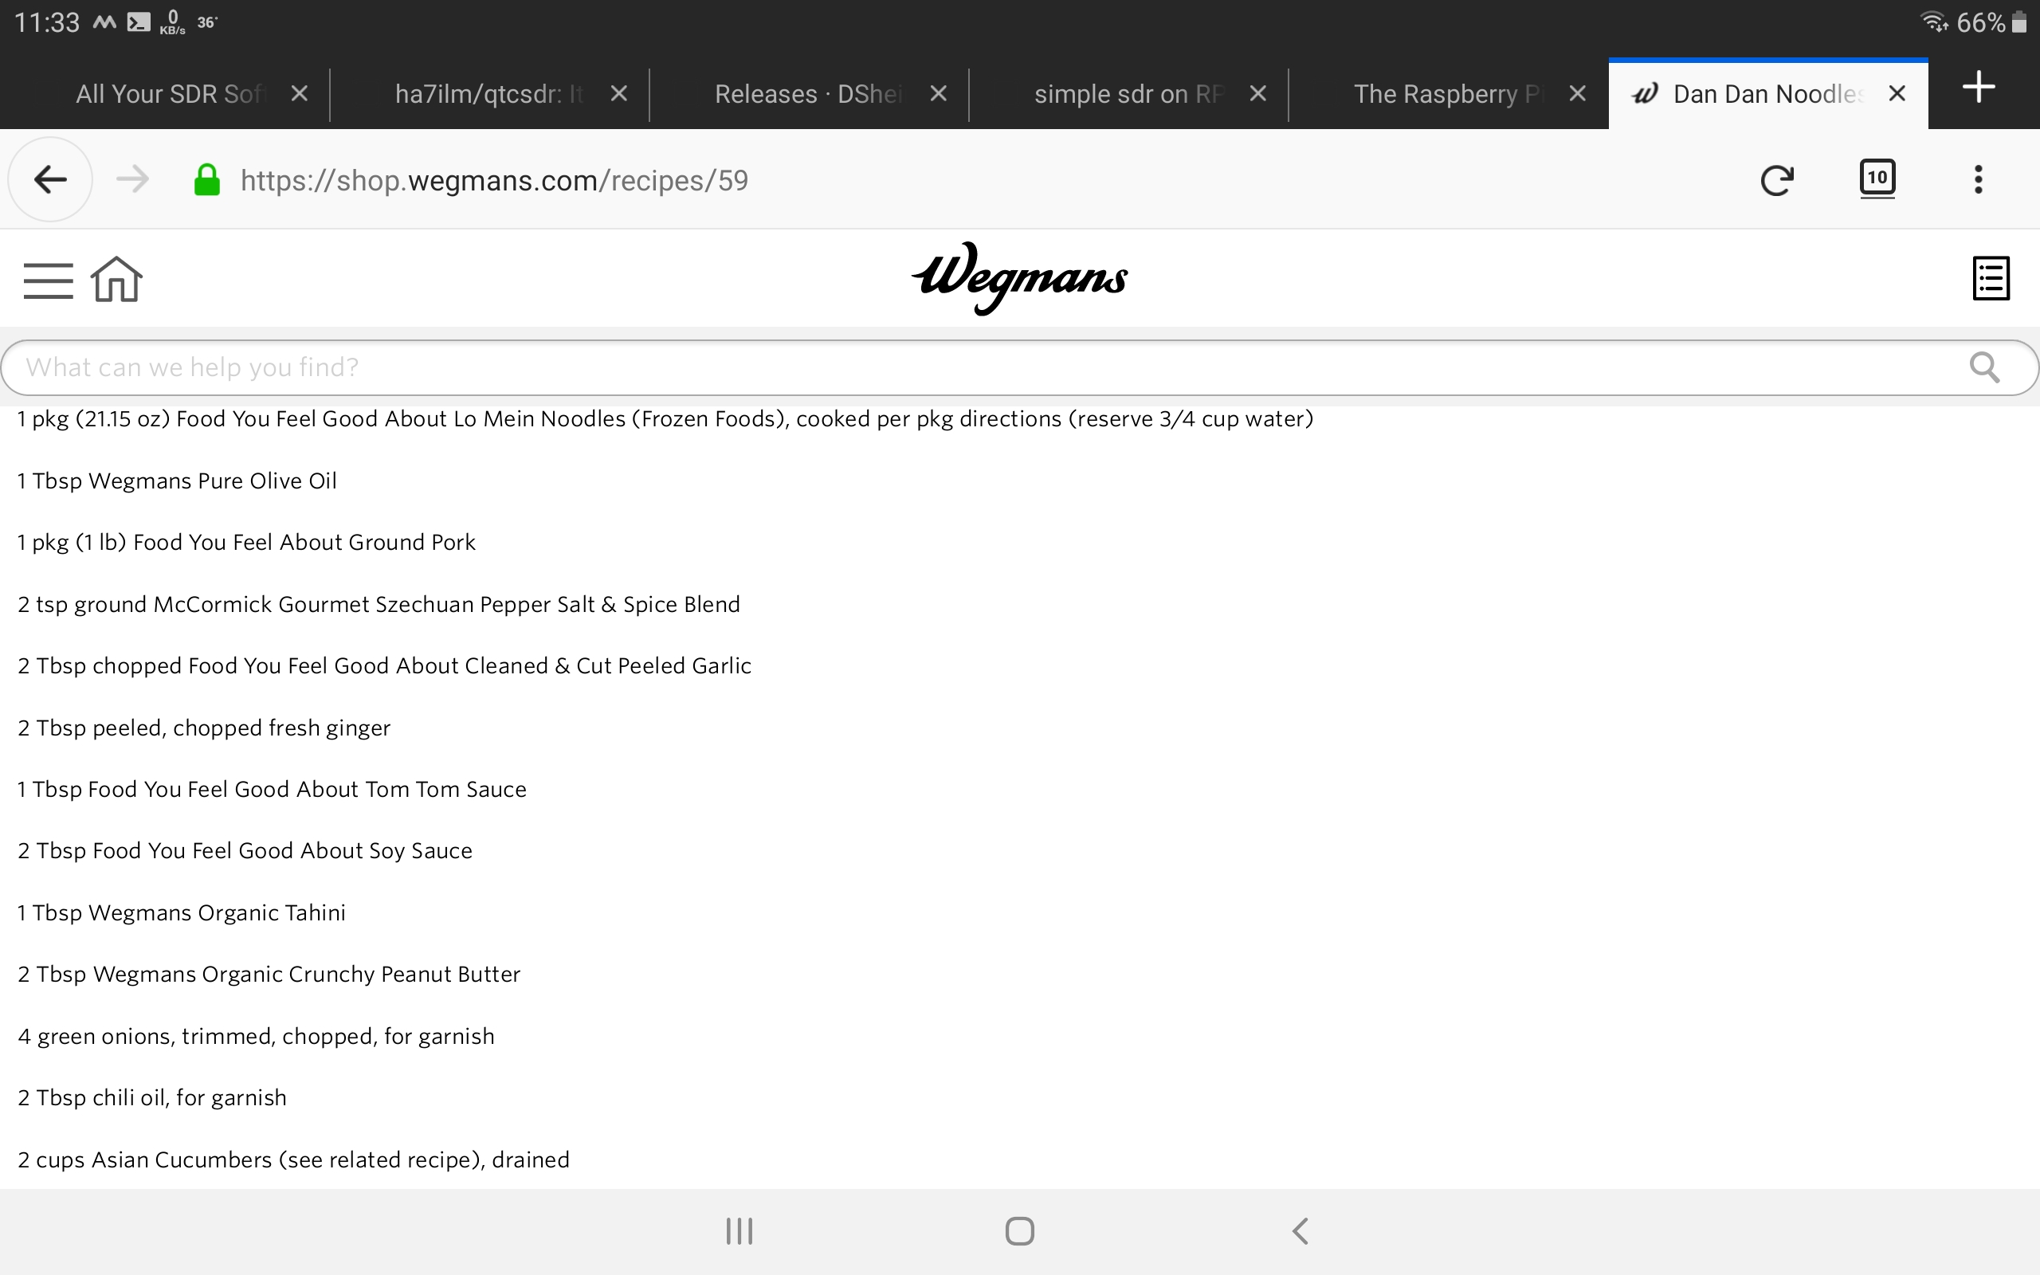Click the Tom Tom Sauce ingredient line
The height and width of the screenshot is (1275, 2040).
click(272, 789)
